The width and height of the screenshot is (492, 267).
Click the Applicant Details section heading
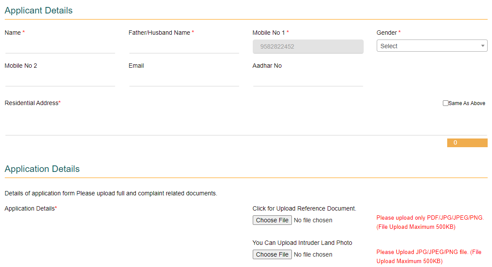(x=38, y=10)
